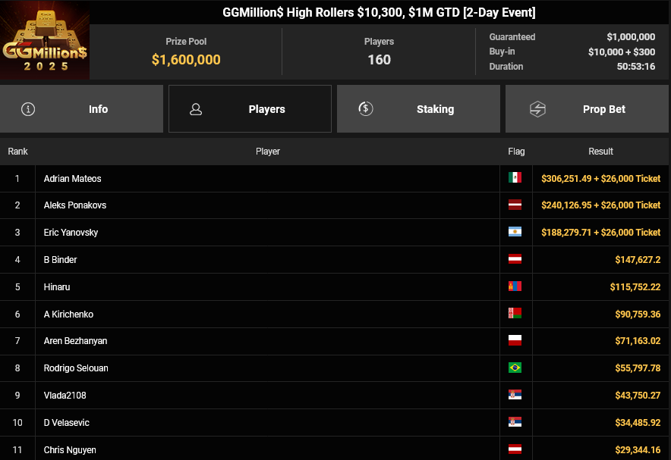
Task: Click Hinaru's flag icon
Action: click(515, 287)
